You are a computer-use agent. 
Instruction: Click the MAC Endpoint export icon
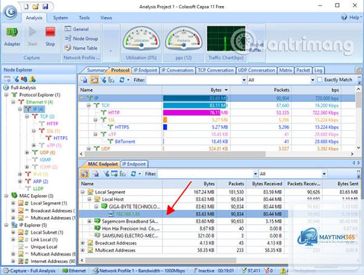(95, 174)
